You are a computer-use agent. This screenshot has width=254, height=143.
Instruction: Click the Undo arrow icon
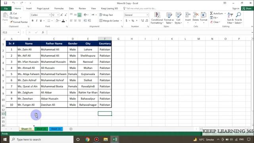(x=13, y=3)
